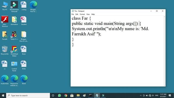Select the Flash intro shortcut icon
This screenshot has height=98, width=174.
tap(5, 22)
